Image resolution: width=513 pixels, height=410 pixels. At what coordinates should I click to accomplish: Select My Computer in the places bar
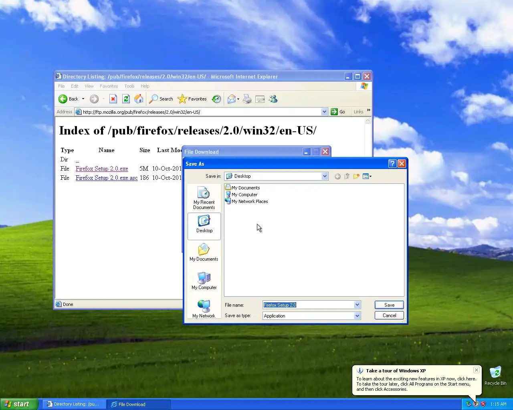coord(204,281)
